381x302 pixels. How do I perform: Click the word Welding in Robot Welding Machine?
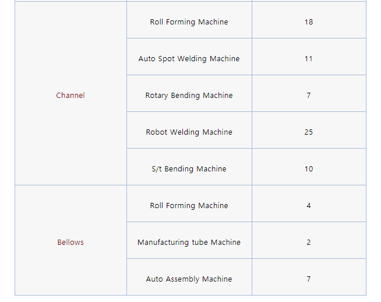pyautogui.click(x=185, y=132)
